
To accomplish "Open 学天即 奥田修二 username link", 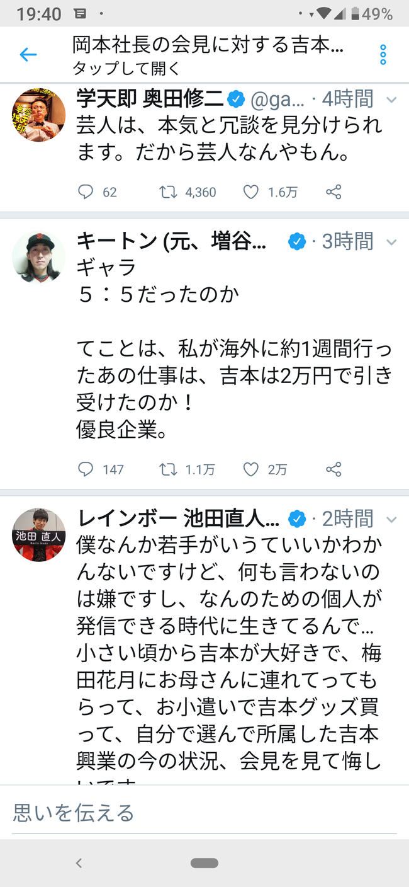I will pyautogui.click(x=150, y=99).
